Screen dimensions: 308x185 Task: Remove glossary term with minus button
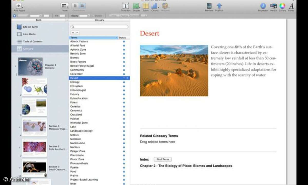[x=78, y=33]
